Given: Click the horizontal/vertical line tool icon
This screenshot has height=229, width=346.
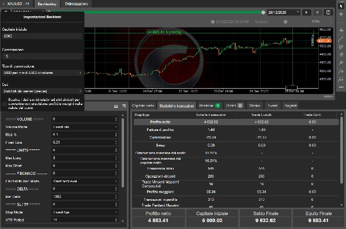Looking at the screenshot, I should pos(341,30).
